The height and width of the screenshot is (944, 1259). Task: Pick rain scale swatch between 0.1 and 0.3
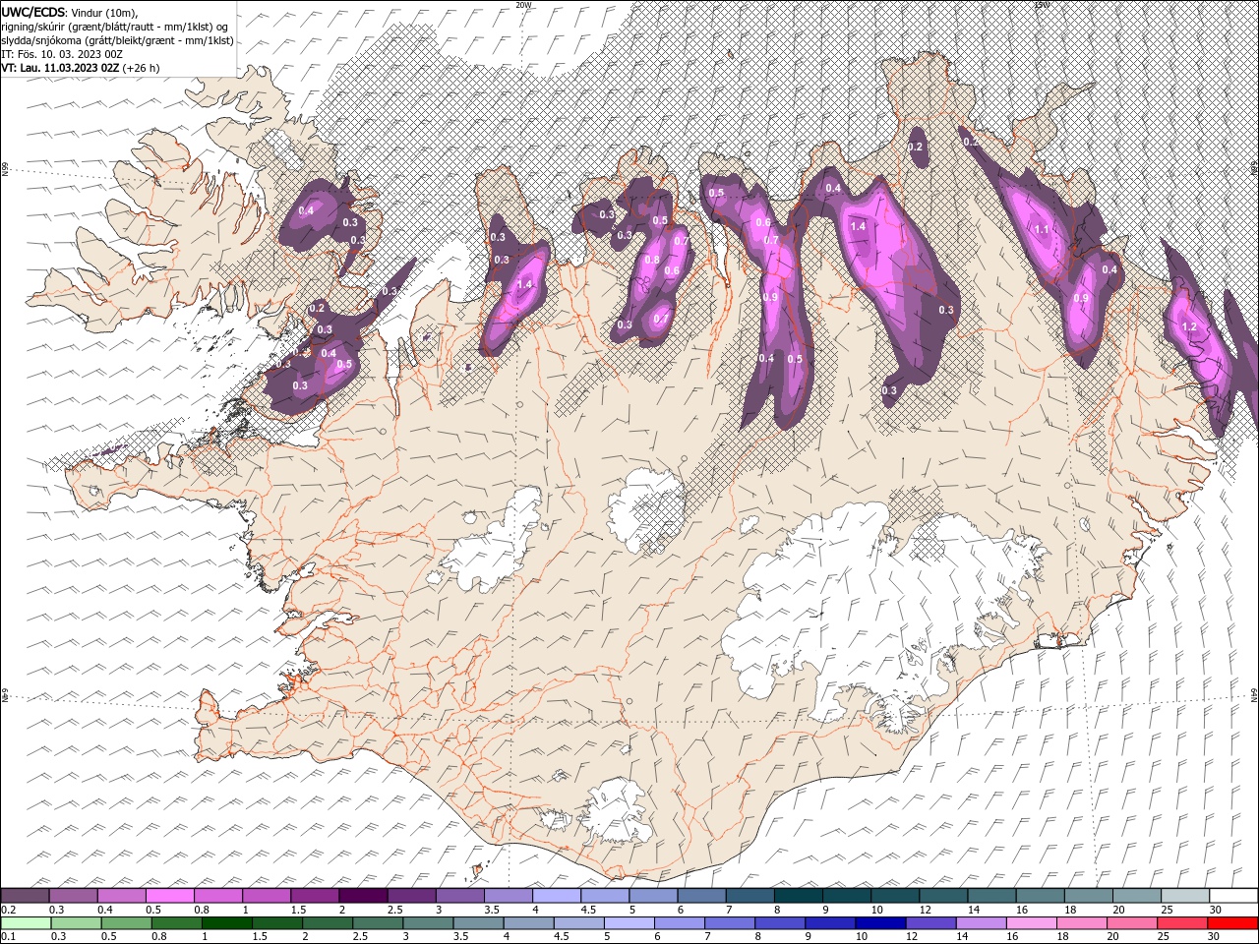tap(25, 923)
